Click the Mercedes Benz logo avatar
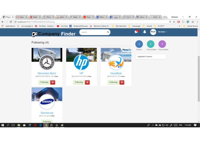Screen dimensions: 200x142 tap(47, 62)
